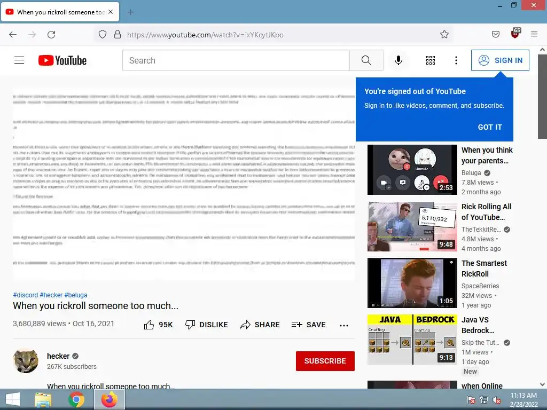
Task: Click the #hecker hashtag
Action: tap(51, 295)
